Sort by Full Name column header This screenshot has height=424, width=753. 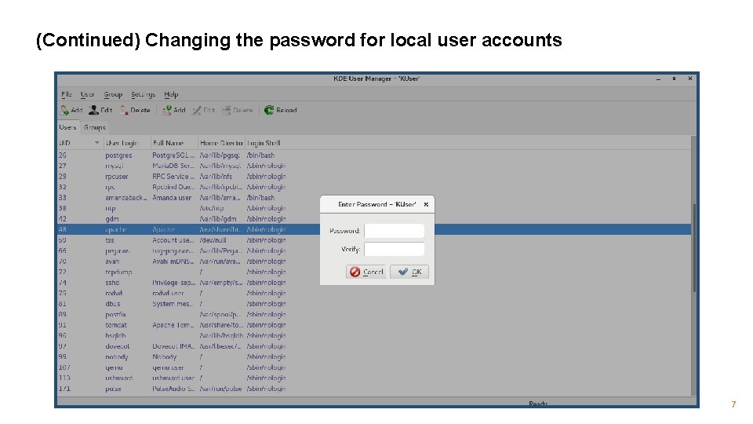174,143
